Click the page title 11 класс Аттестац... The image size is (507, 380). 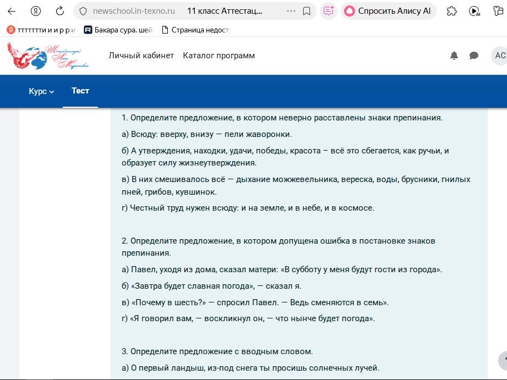tap(225, 11)
